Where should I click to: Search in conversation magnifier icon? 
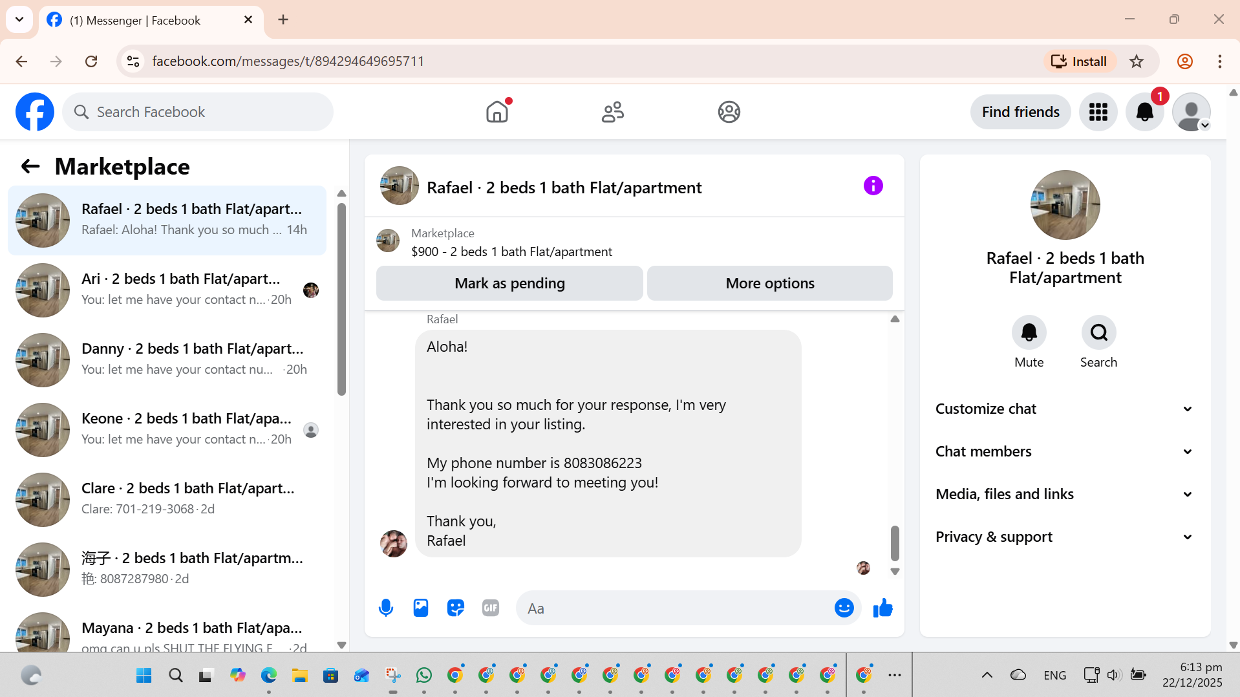[1098, 332]
